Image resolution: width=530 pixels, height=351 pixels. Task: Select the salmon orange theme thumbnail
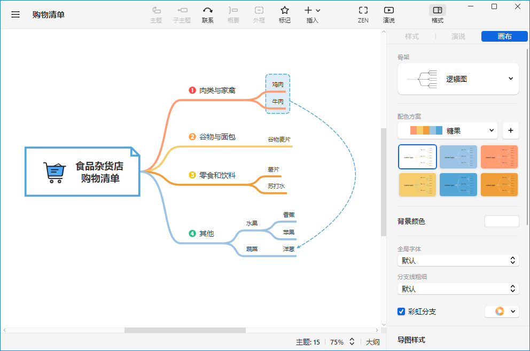coord(499,157)
